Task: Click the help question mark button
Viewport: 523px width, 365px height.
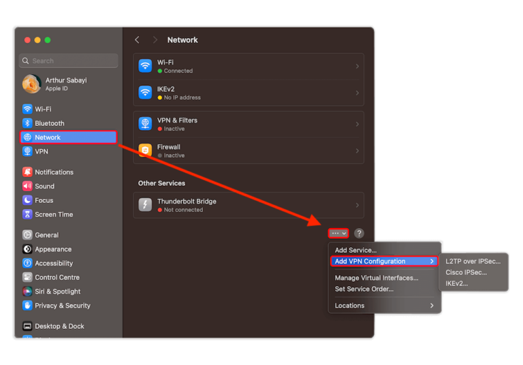Action: (359, 233)
